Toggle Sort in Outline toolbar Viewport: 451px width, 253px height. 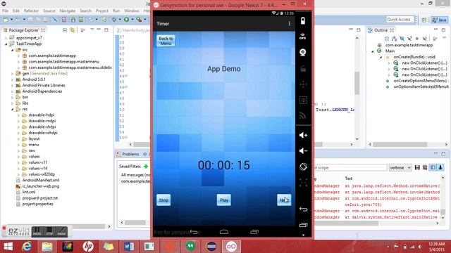pyautogui.click(x=394, y=39)
